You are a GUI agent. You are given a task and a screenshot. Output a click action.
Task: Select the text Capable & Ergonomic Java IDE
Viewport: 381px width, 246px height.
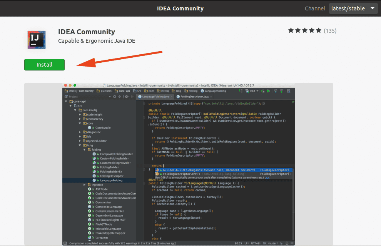(x=97, y=41)
